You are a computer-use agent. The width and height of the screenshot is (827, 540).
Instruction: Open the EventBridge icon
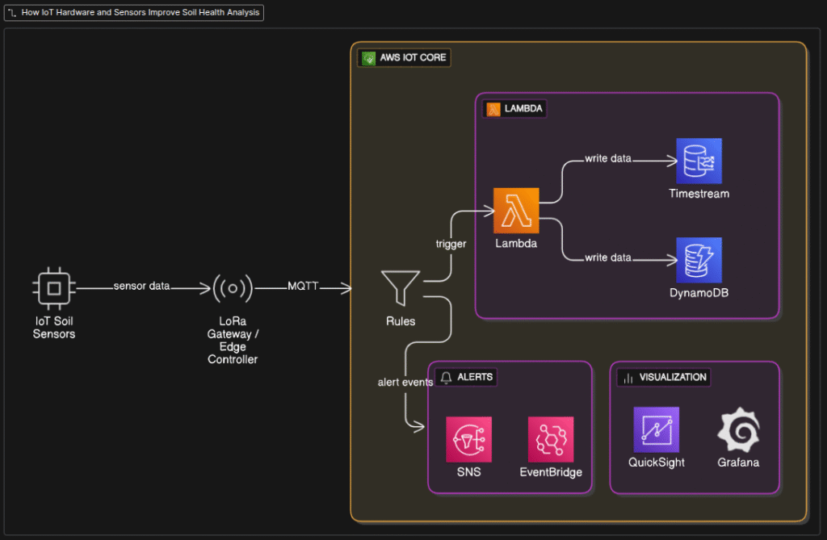pos(551,435)
